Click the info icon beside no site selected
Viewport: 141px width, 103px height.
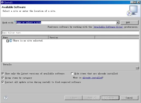[x=11, y=41]
